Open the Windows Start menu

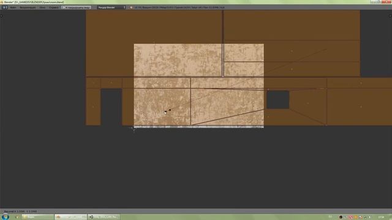(x=6, y=217)
